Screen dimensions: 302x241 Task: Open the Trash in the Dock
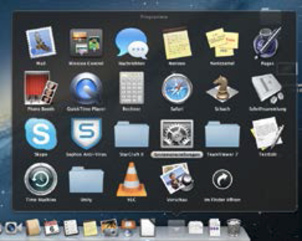[x=233, y=227]
